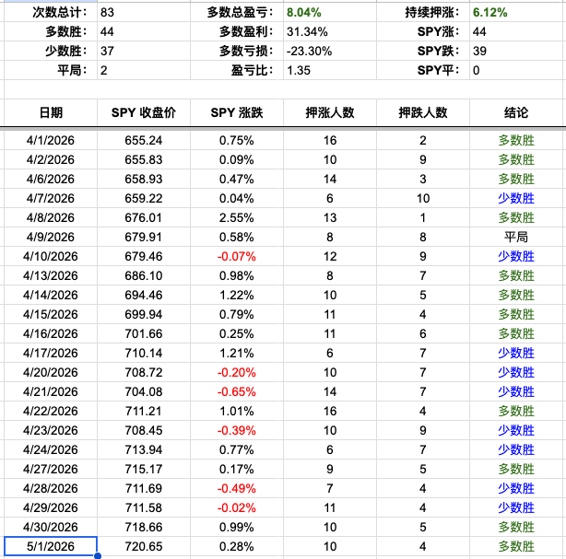Select the 0.09% change cell

pyautogui.click(x=237, y=159)
